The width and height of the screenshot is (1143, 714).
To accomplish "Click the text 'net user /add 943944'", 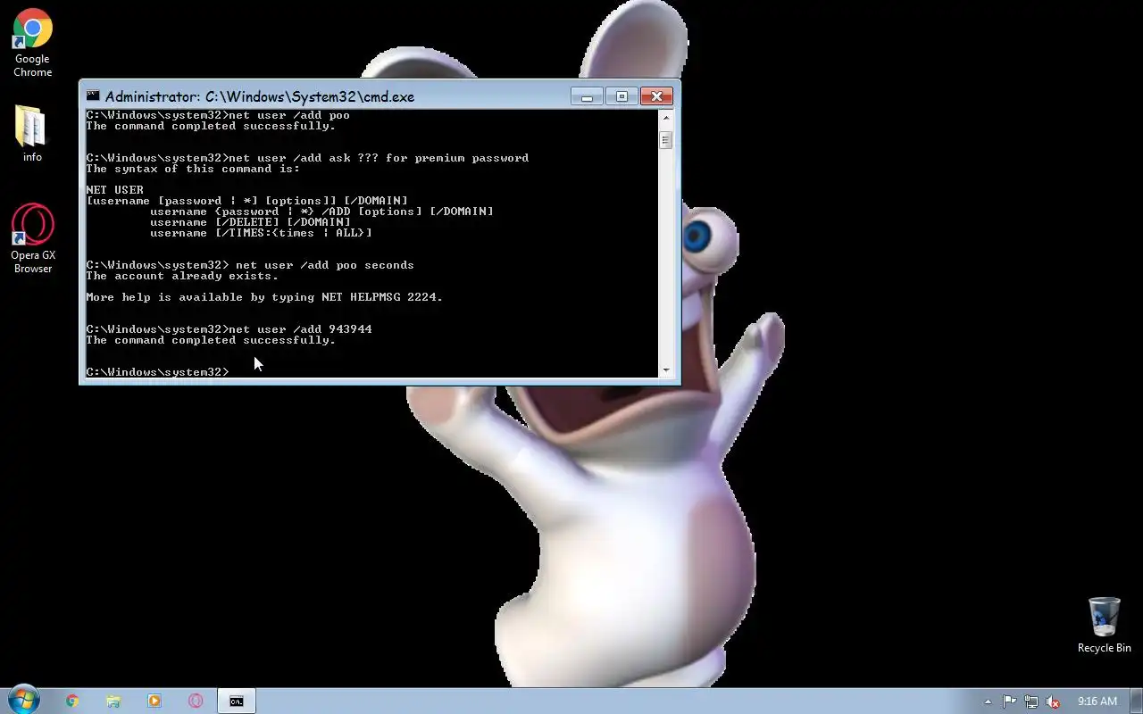I will tap(300, 329).
